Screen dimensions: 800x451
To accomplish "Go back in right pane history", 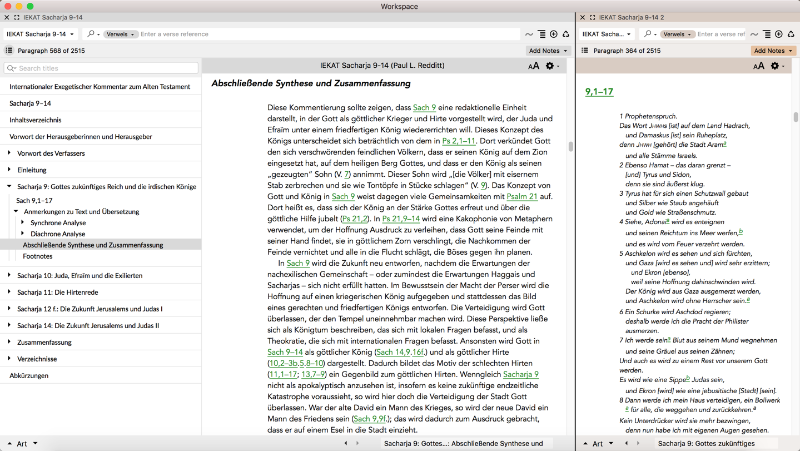I will pos(627,443).
